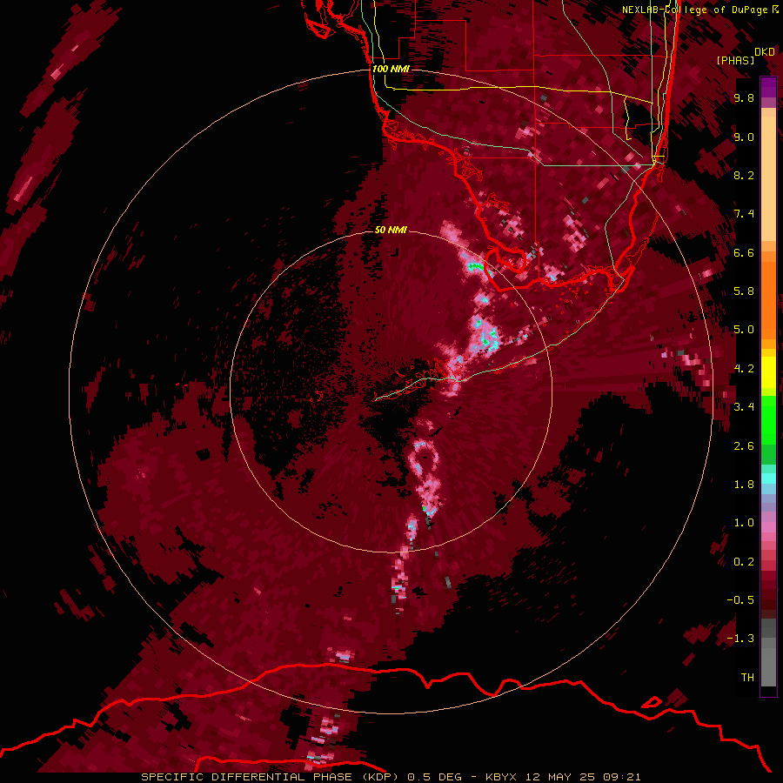
Task: Click 'SPECIFIC DIFFERENTIAL PHASE' in the bottom caption
Action: pyautogui.click(x=245, y=777)
